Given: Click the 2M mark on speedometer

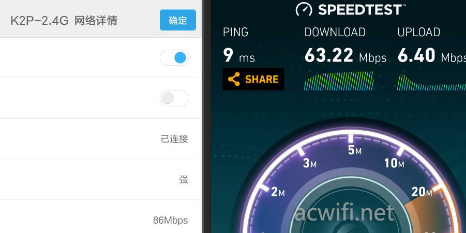Looking at the screenshot, I should pyautogui.click(x=278, y=192).
